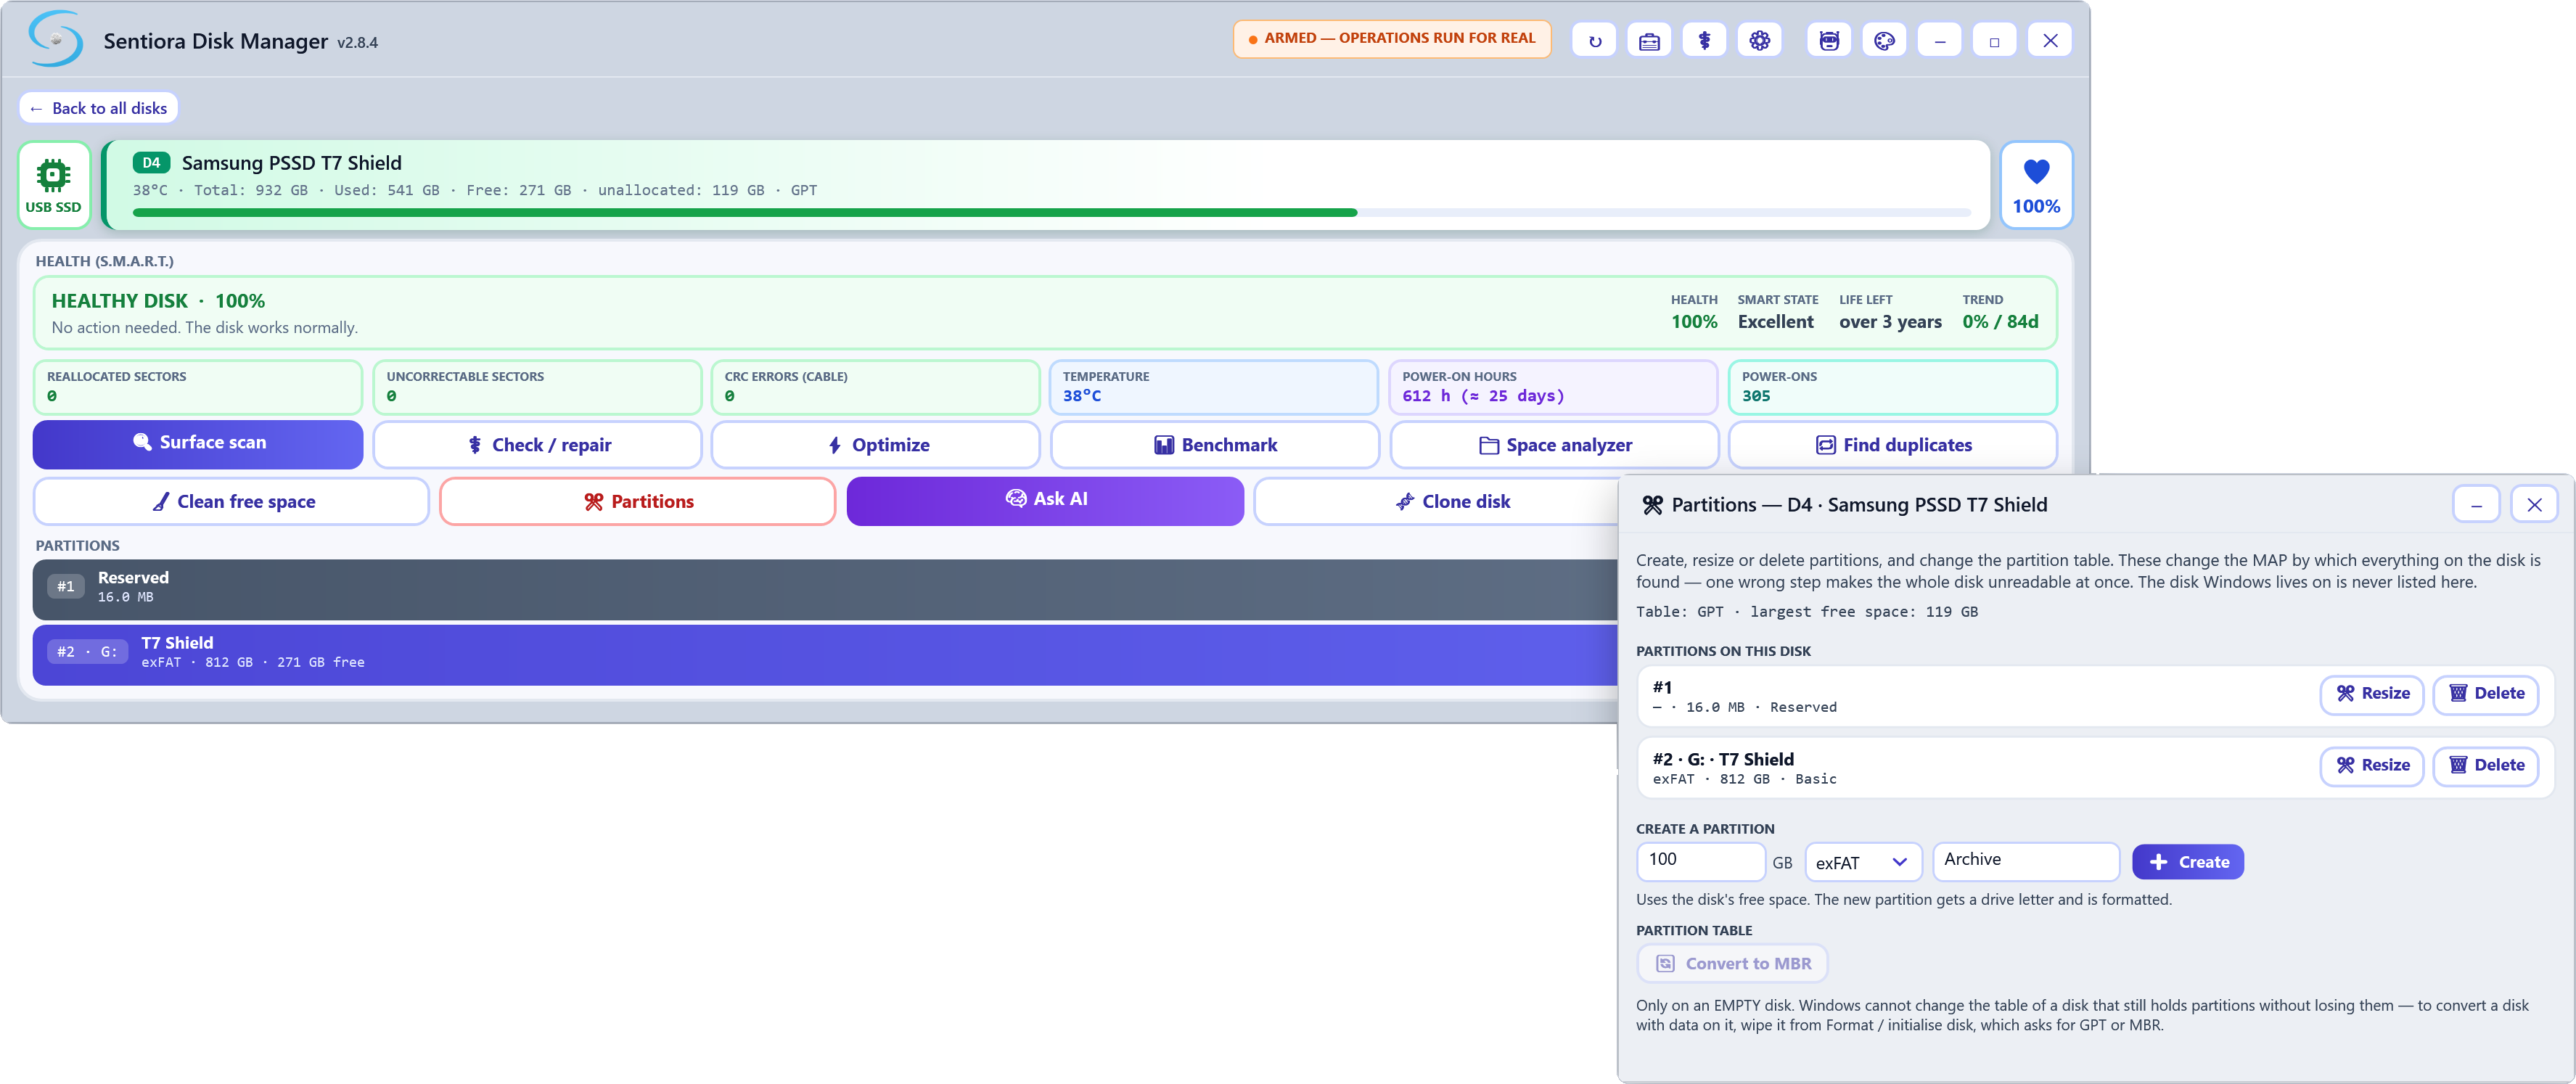The height and width of the screenshot is (1084, 2576).
Task: Launch the Benchmark tool
Action: [1215, 445]
